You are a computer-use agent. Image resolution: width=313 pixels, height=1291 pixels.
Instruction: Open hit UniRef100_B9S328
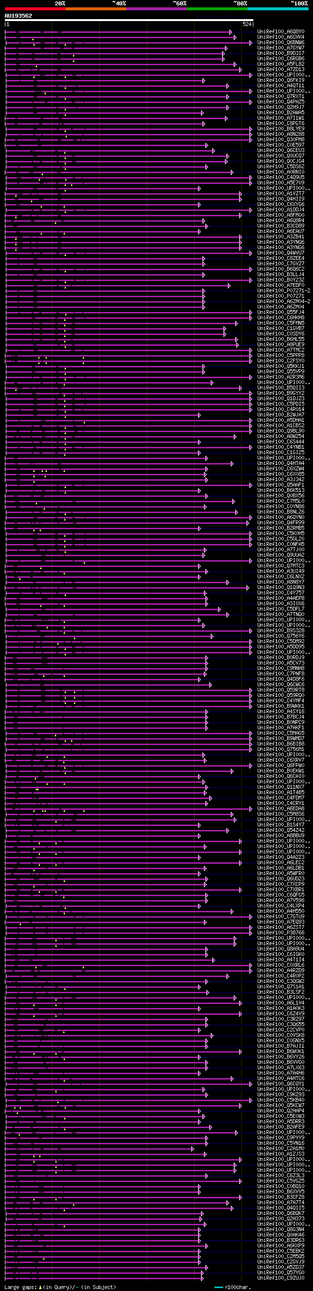(281, 630)
